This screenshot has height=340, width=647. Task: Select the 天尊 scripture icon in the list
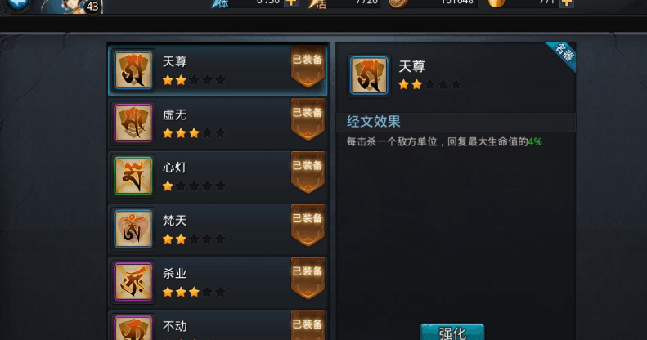tap(133, 70)
